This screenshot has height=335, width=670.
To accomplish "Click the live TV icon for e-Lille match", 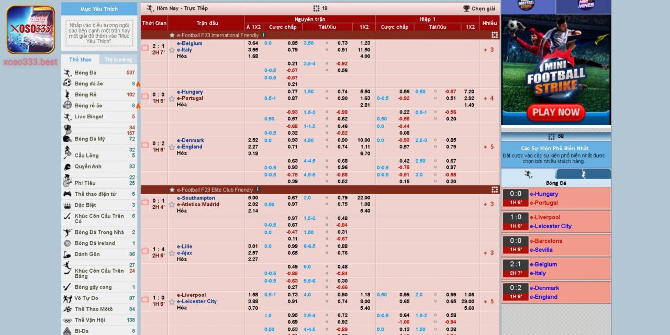I will coord(146,253).
